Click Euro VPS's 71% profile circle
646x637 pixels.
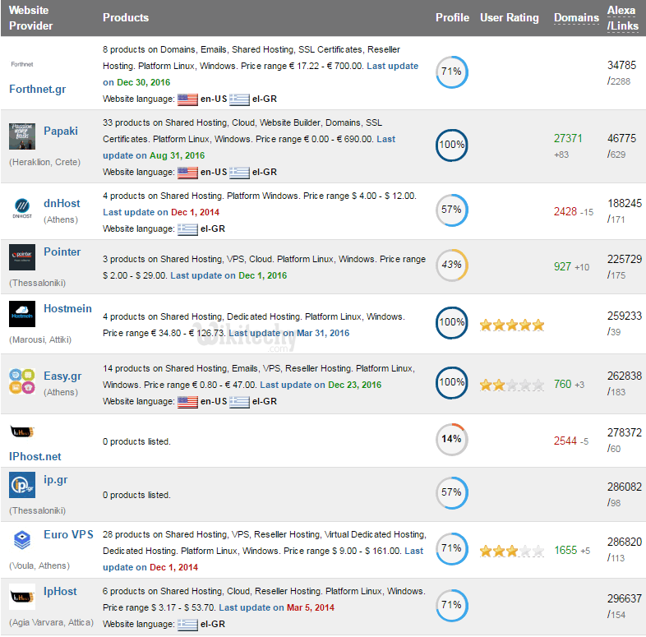pyautogui.click(x=452, y=549)
